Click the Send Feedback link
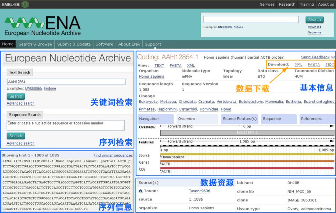The height and width of the screenshot is (213, 336). click(x=315, y=57)
